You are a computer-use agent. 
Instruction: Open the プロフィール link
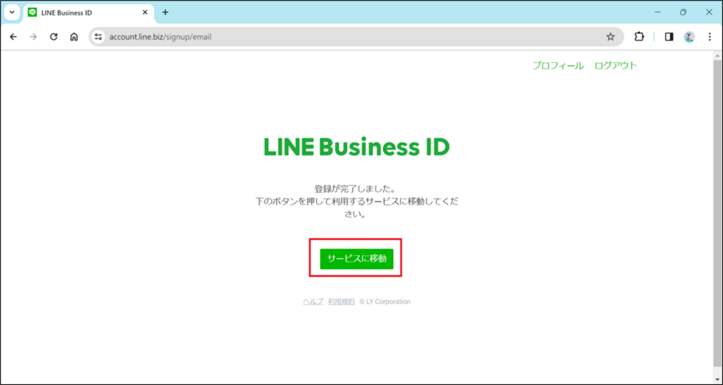pos(558,66)
